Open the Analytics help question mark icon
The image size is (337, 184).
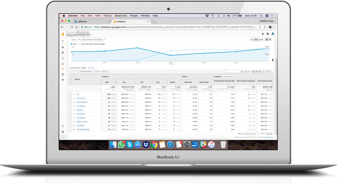coord(268,34)
